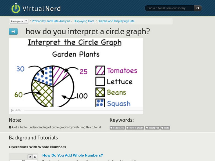Focus the tutorial library search field

169,8
